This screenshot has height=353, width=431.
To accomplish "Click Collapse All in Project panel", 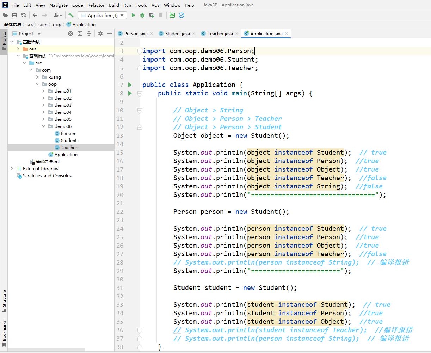I will 89,33.
